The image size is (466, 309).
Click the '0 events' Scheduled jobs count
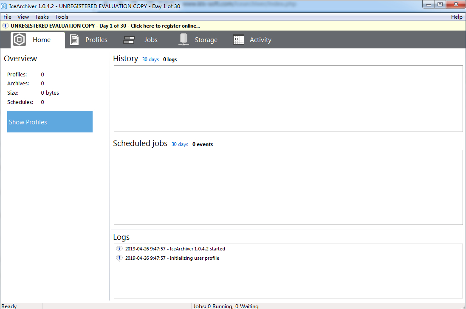coord(203,144)
